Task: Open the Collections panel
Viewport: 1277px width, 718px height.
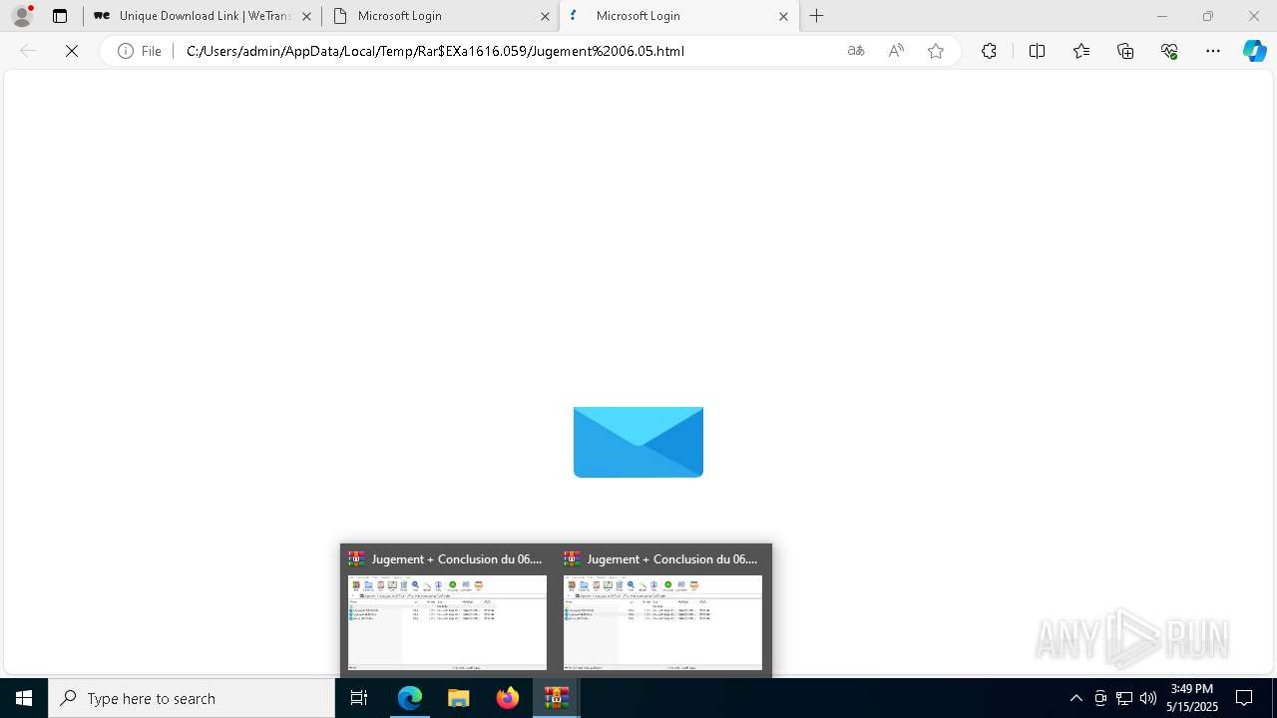Action: [x=1125, y=51]
